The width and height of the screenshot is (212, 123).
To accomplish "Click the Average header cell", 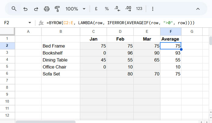I will click(x=171, y=39).
